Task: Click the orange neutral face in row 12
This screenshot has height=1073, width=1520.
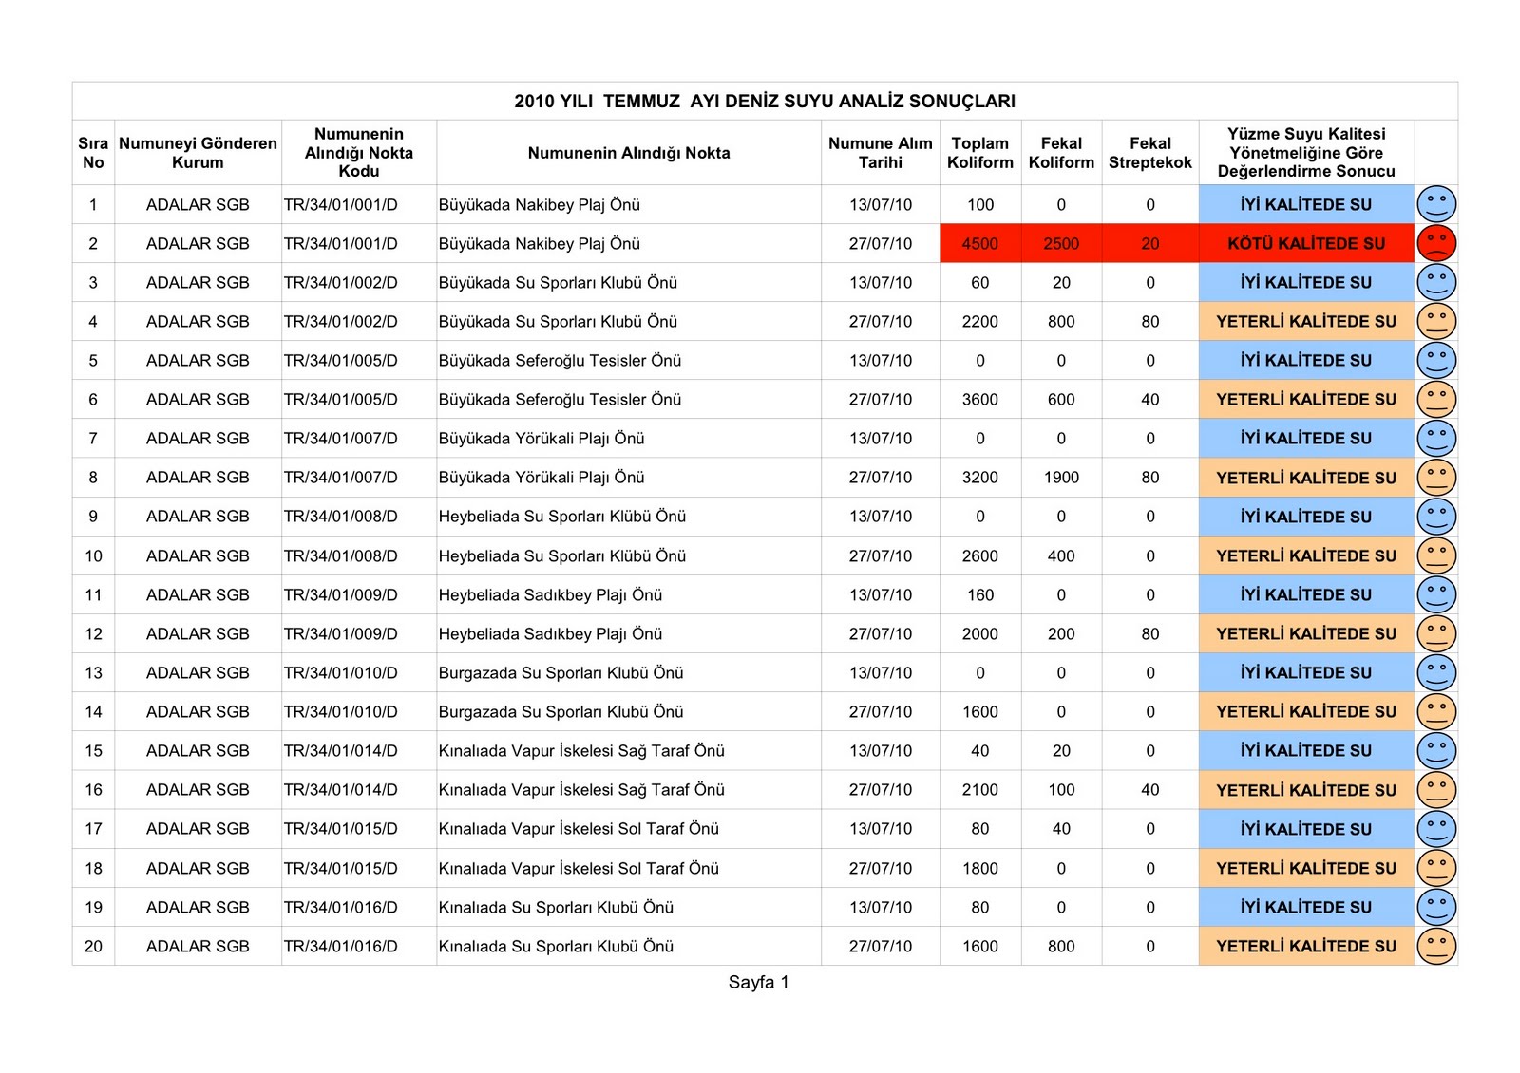Action: (x=1435, y=633)
